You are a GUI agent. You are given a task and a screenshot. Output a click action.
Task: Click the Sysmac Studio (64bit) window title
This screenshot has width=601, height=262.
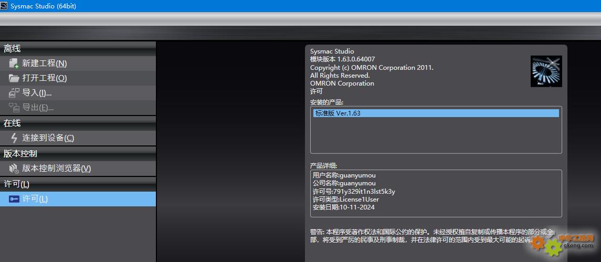(44, 6)
